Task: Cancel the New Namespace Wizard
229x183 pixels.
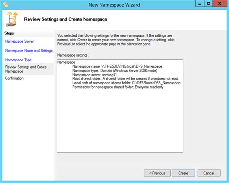Action: tap(209, 173)
